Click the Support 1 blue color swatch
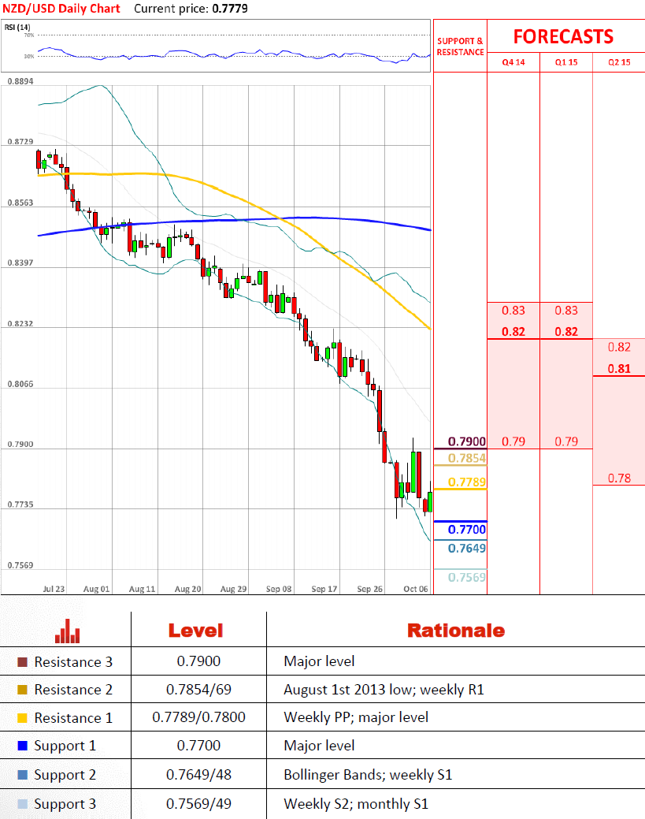Screen dimensions: 645x819 point(22,746)
